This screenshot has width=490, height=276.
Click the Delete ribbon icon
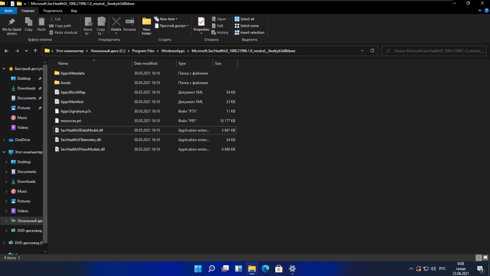(116, 25)
